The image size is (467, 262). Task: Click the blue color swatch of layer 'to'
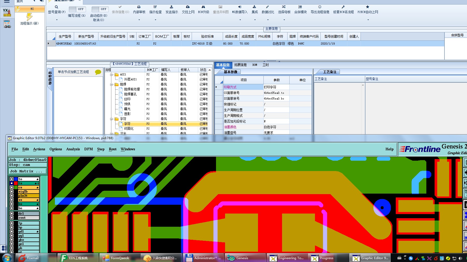coord(16,179)
